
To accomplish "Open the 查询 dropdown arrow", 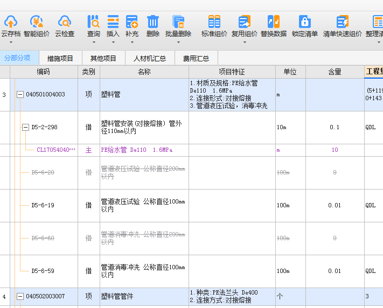I will (x=94, y=42).
